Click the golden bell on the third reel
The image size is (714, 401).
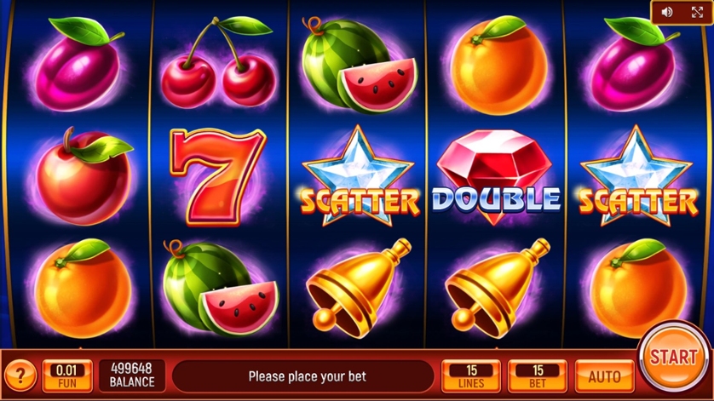pyautogui.click(x=359, y=289)
